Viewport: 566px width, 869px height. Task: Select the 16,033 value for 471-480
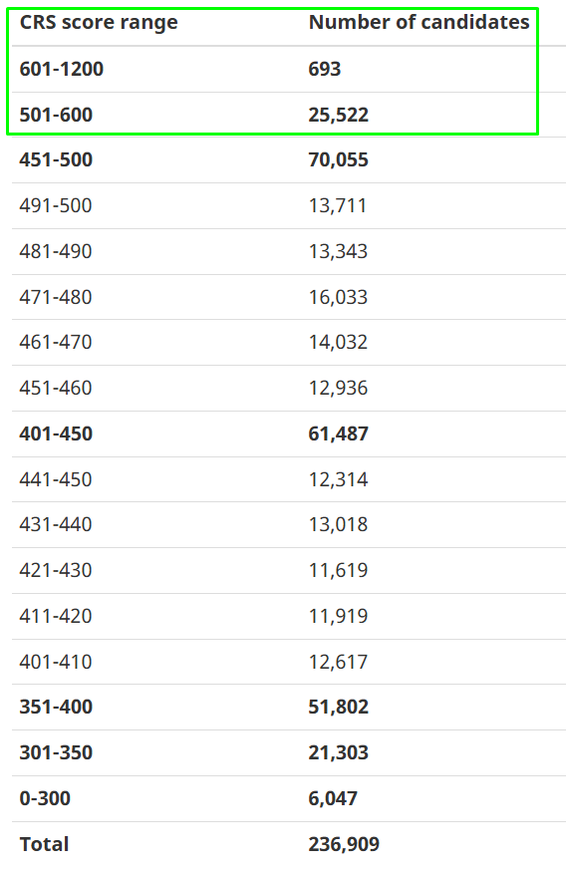[x=338, y=298]
